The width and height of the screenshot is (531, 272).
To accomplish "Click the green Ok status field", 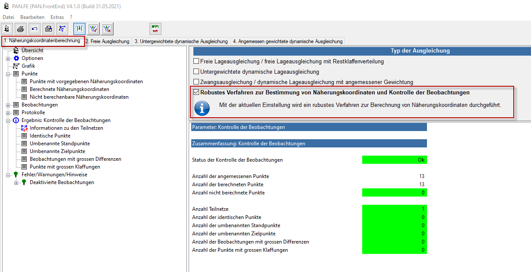I will click(x=394, y=160).
